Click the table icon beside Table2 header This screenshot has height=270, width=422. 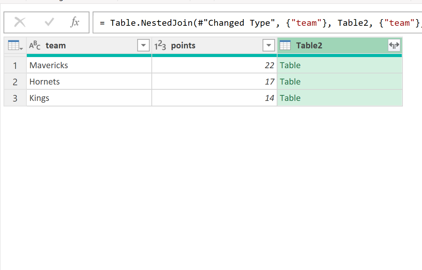(x=286, y=45)
